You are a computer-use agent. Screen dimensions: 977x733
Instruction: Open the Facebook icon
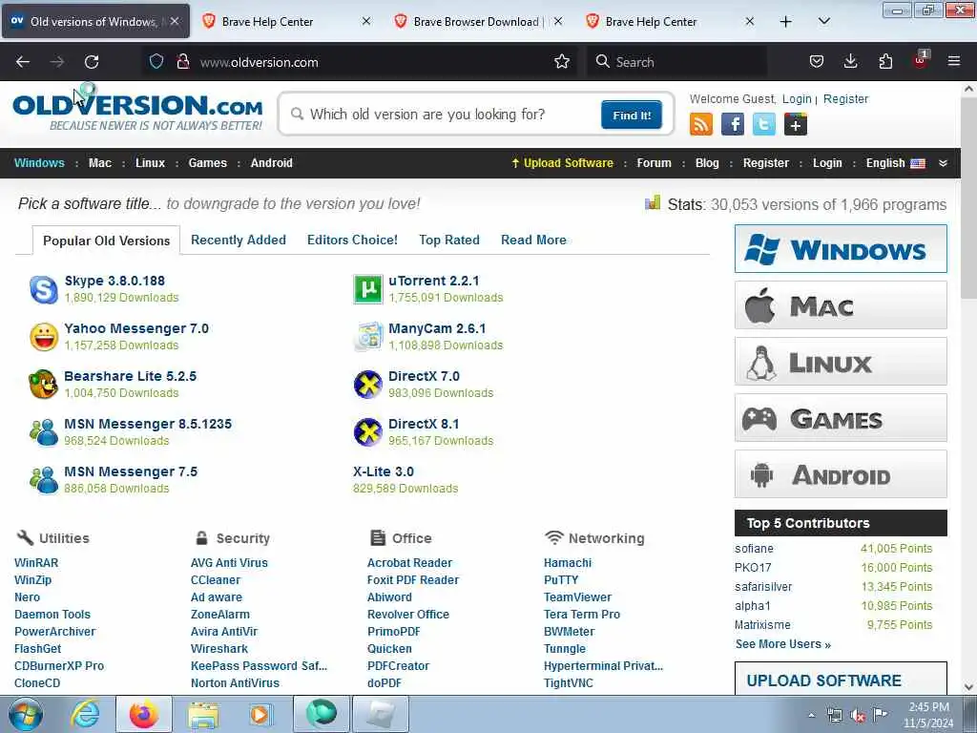(733, 125)
